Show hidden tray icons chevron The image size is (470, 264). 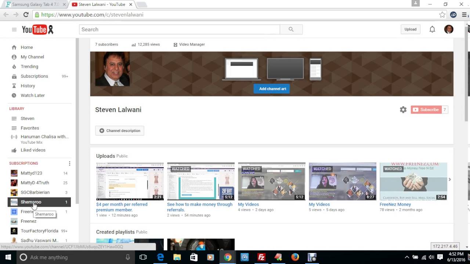click(407, 257)
